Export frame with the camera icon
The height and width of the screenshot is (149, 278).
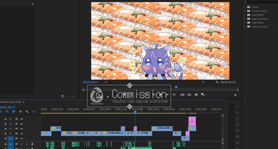pyautogui.click(x=196, y=95)
